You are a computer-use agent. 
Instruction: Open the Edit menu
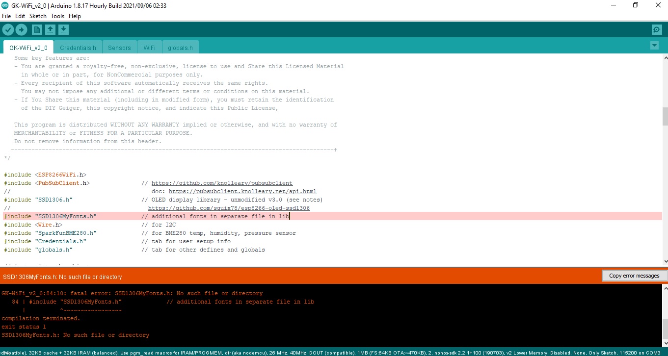20,16
